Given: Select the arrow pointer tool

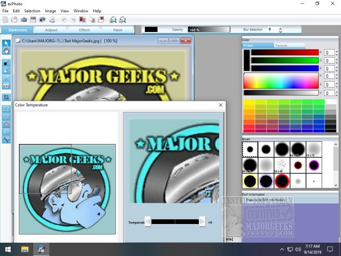Looking at the screenshot, I should pos(6,43).
